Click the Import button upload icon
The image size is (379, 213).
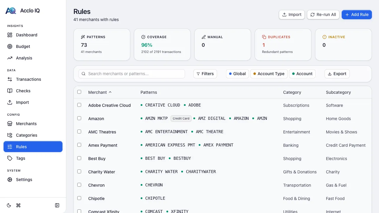pyautogui.click(x=284, y=14)
